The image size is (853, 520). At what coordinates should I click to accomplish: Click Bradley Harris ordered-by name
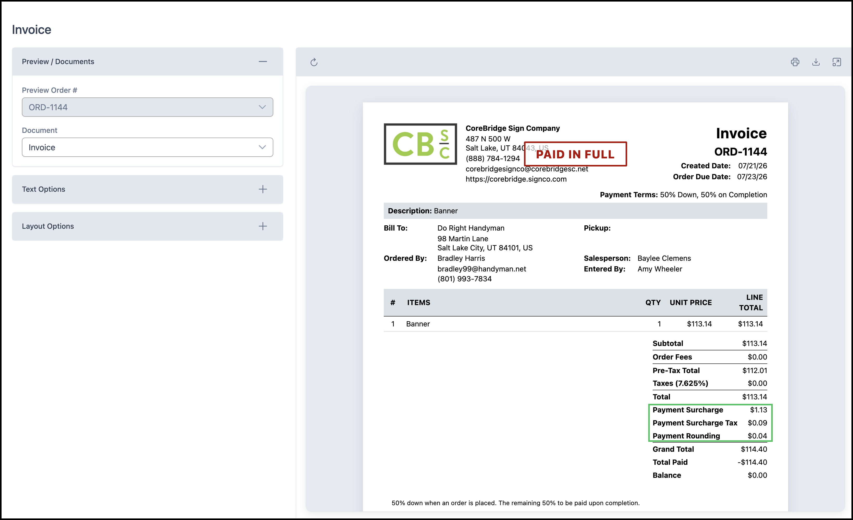[x=461, y=258]
